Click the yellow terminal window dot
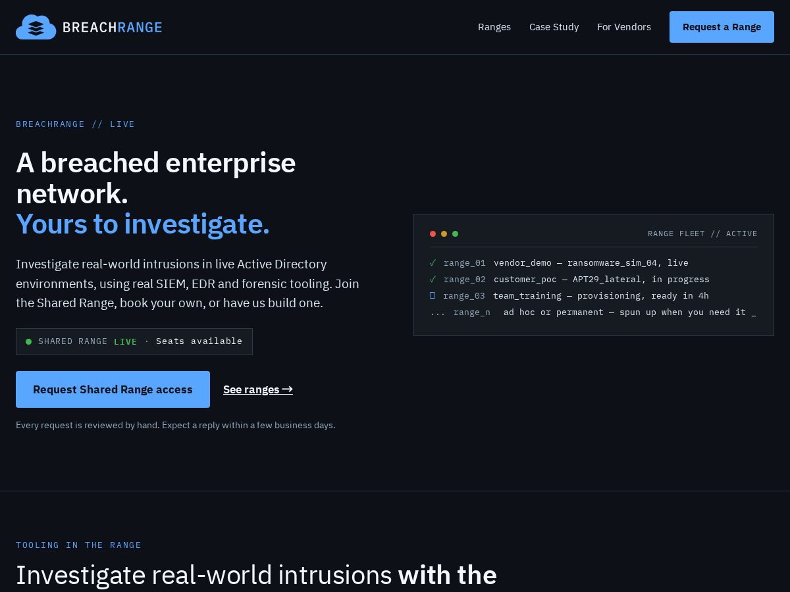The height and width of the screenshot is (592, 790). pyautogui.click(x=444, y=234)
